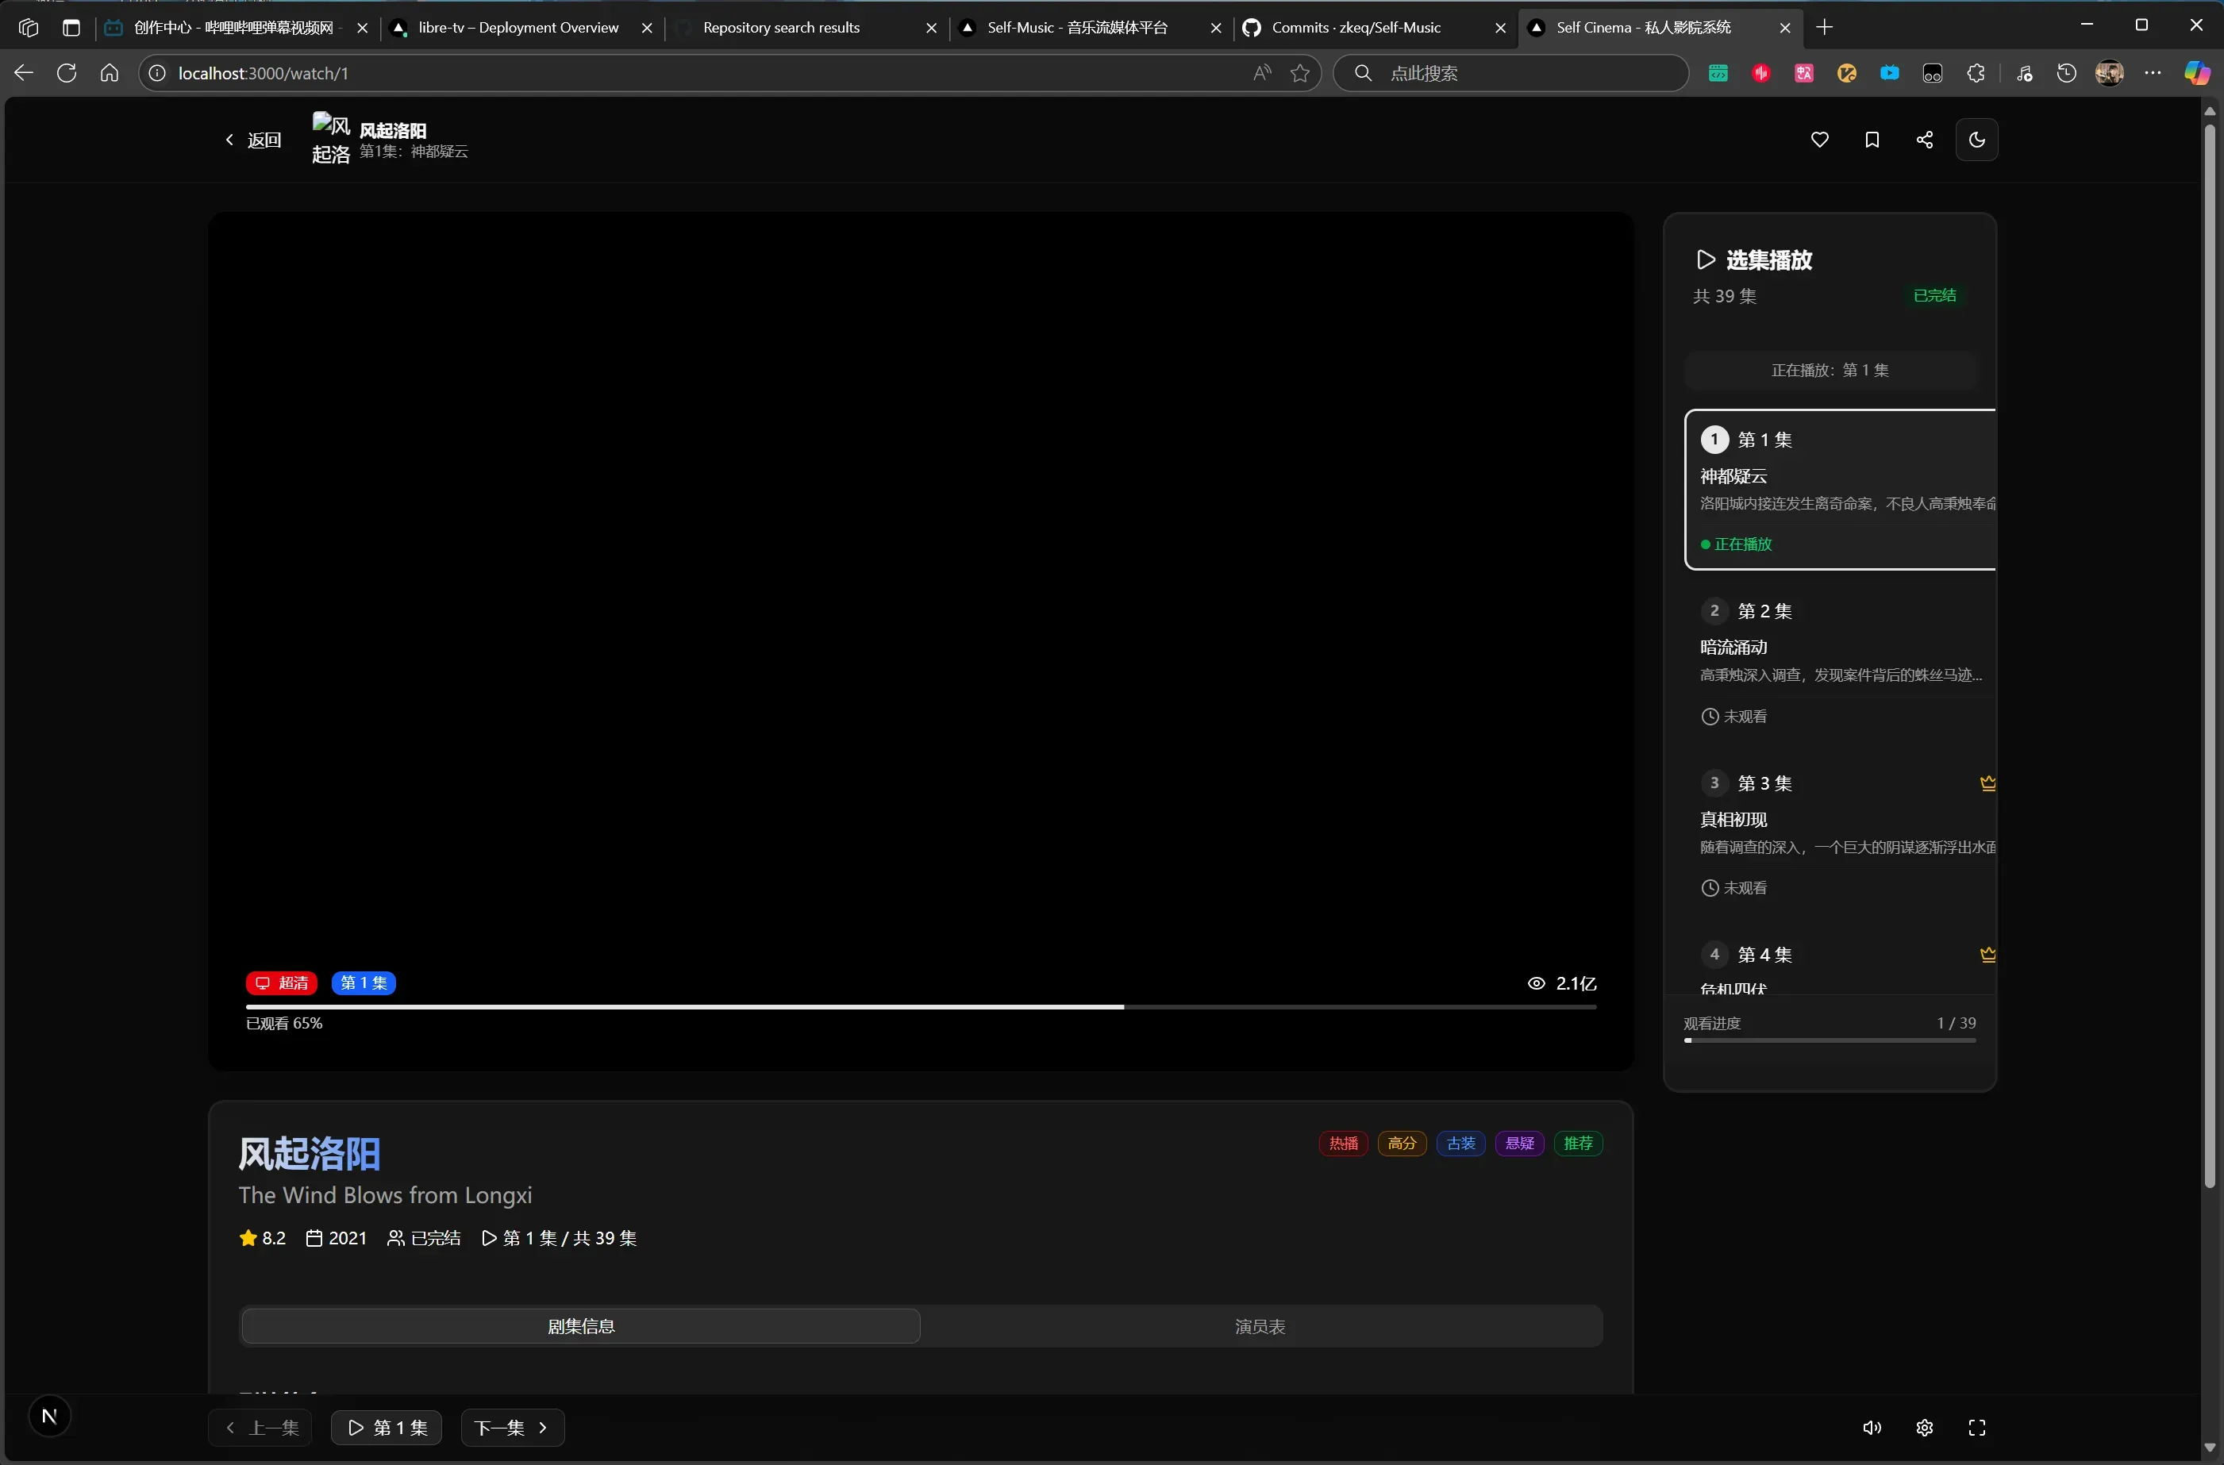Click the video watch progress bar

coord(921,1007)
